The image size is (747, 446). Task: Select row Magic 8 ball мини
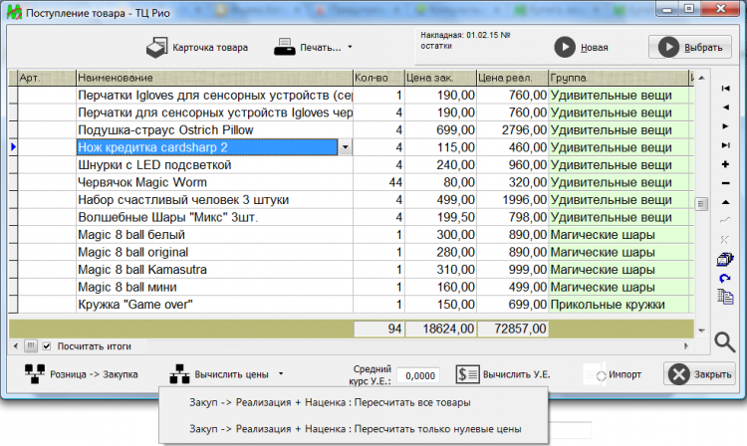(x=352, y=287)
